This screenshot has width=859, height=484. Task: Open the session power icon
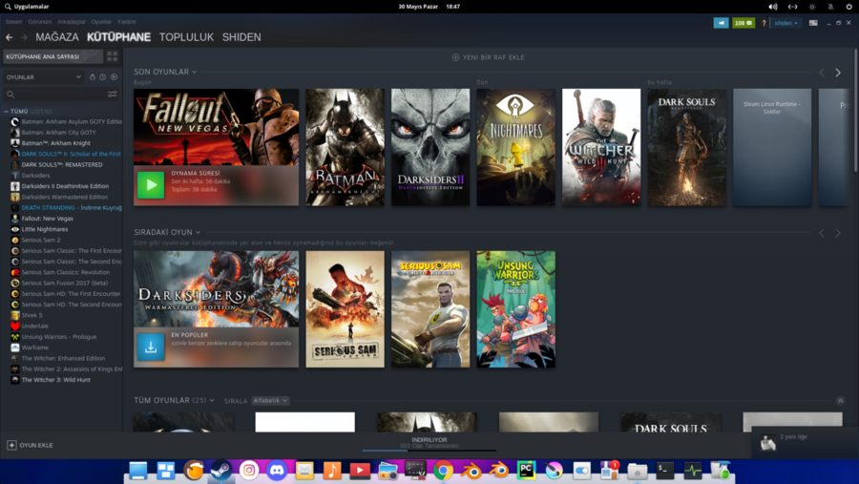(849, 7)
